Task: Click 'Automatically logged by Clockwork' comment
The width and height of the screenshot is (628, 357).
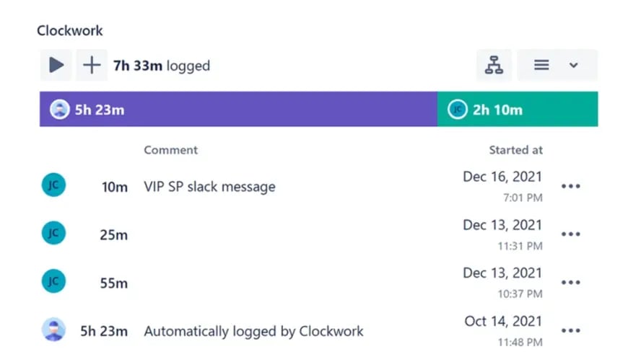Action: click(x=253, y=331)
